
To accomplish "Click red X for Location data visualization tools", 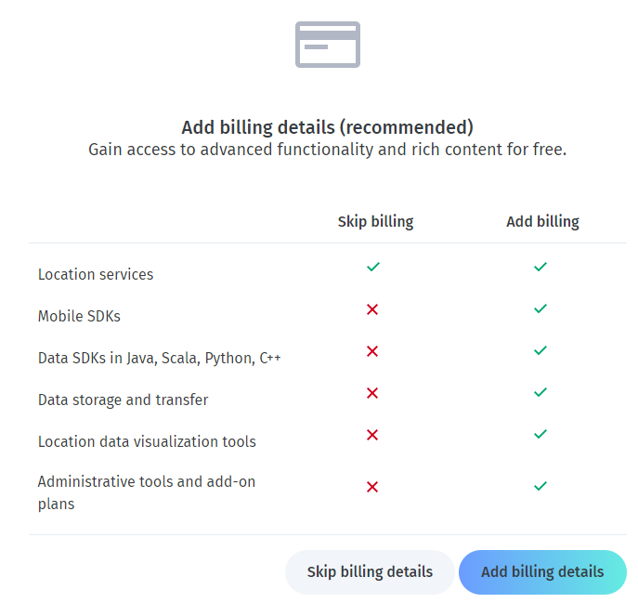I will [372, 435].
